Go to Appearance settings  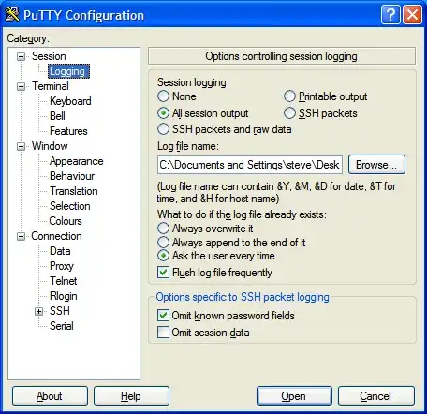point(76,161)
